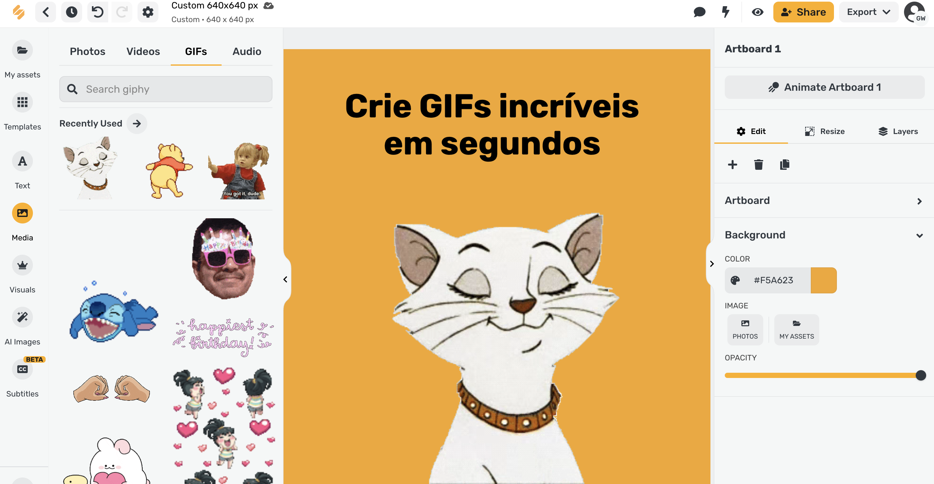The width and height of the screenshot is (934, 484).
Task: Click the Animate Artboard 1 icon
Action: pos(773,87)
